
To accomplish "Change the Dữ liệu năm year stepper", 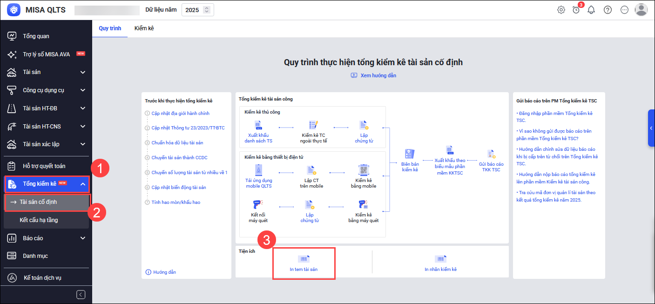I will pos(207,10).
